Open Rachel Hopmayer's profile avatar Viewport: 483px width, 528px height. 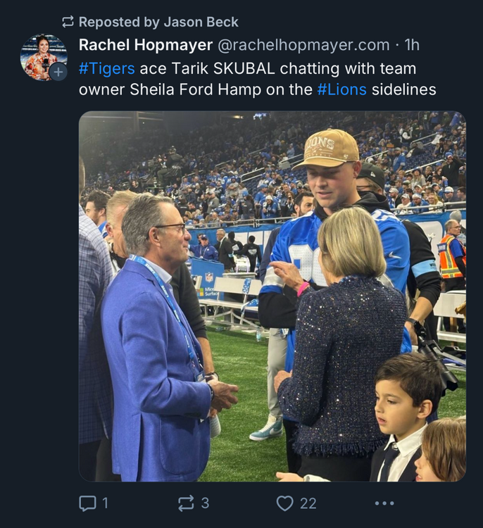click(x=42, y=55)
